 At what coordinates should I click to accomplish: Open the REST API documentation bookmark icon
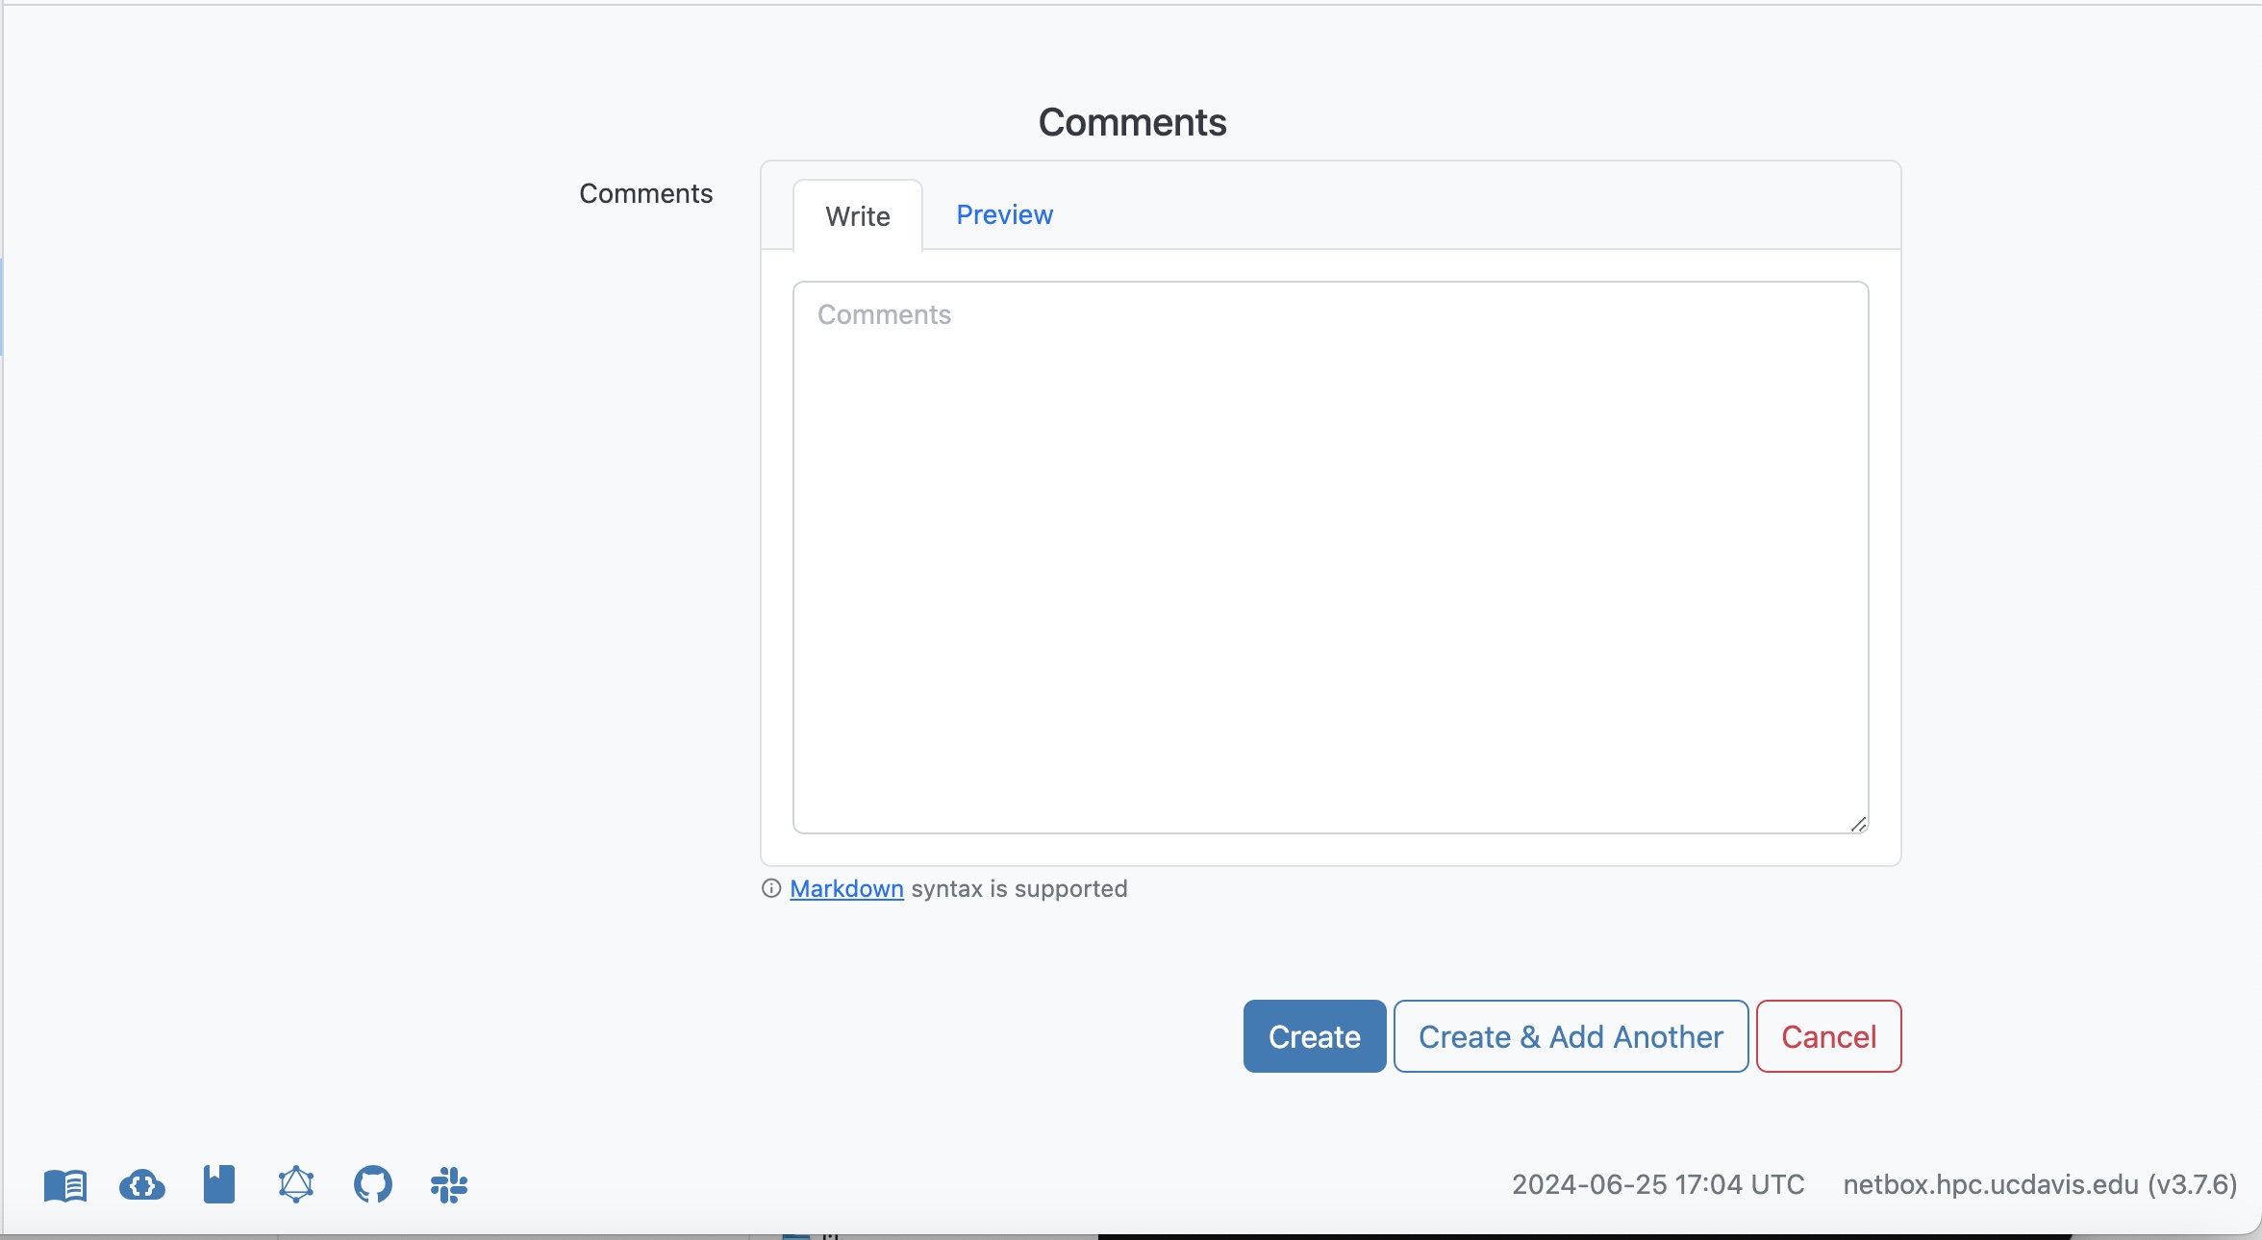pyautogui.click(x=219, y=1185)
